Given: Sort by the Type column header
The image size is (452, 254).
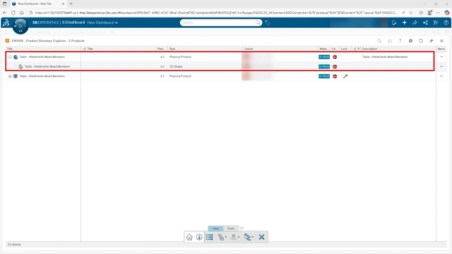Looking at the screenshot, I should click(205, 49).
